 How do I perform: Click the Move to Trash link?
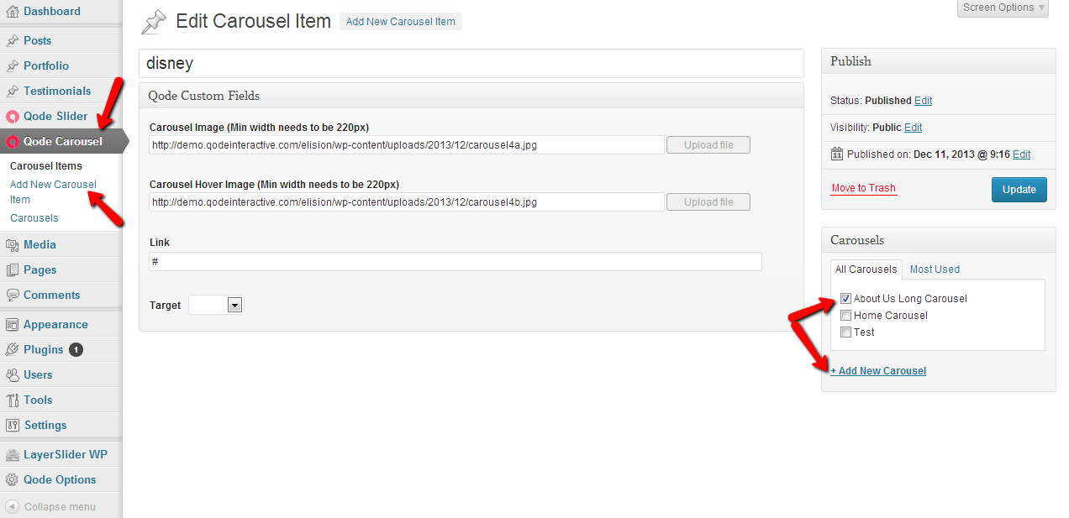(863, 188)
